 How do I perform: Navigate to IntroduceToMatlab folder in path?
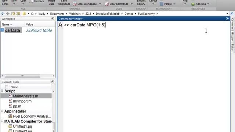pyautogui.click(x=108, y=14)
